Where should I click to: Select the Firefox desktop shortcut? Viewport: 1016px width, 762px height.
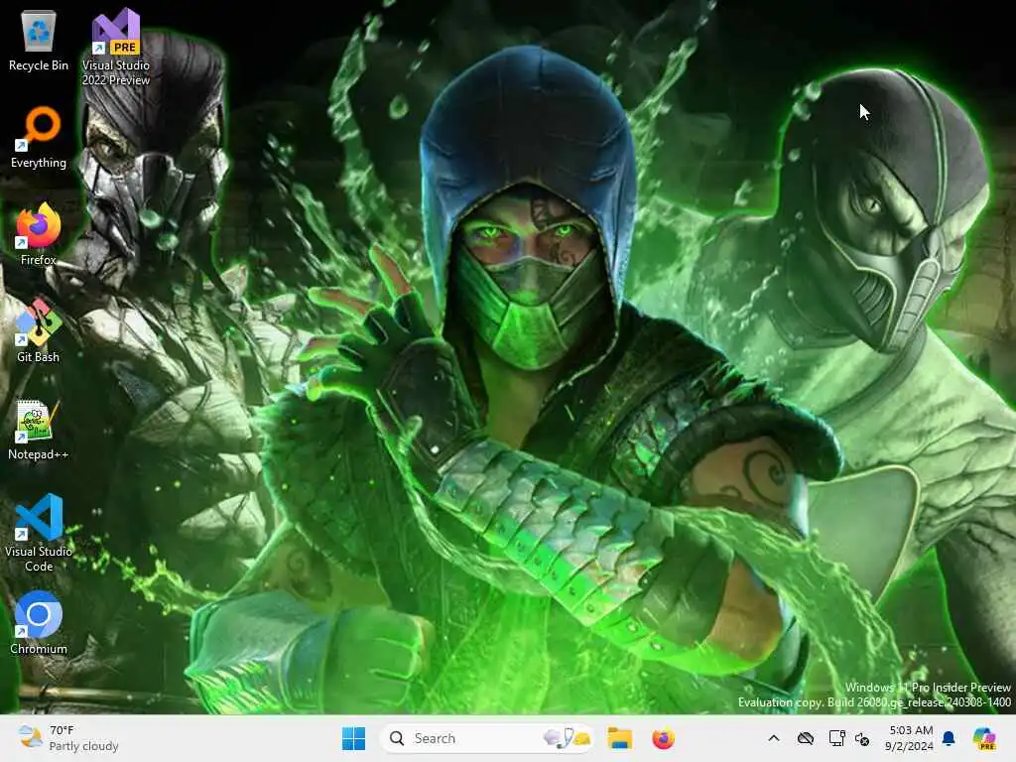click(39, 234)
